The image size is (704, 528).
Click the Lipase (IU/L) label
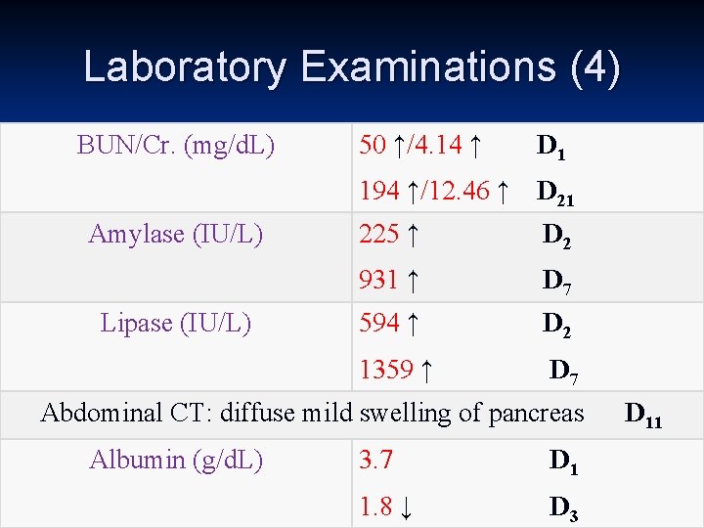(x=176, y=324)
